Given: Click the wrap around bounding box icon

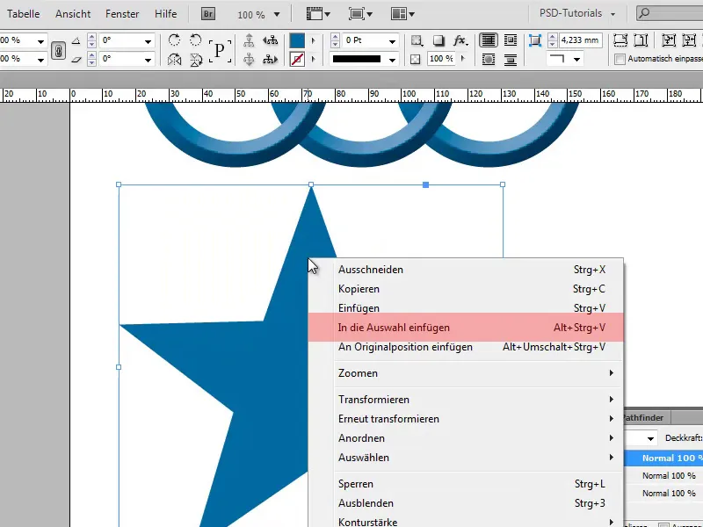Looking at the screenshot, I should 509,40.
